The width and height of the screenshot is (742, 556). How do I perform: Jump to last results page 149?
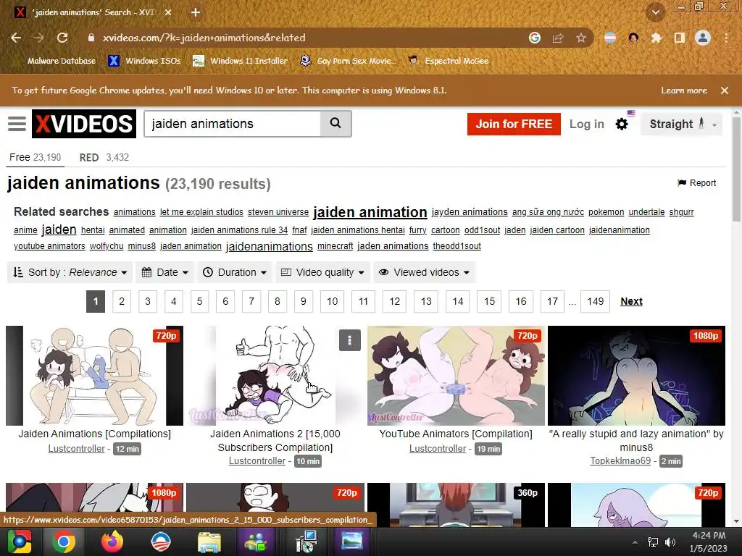tap(595, 301)
